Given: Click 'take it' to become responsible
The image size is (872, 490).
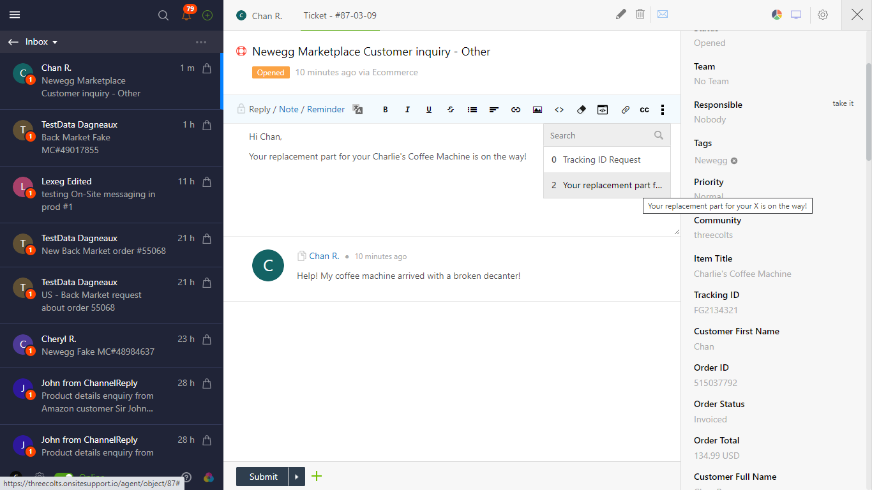Looking at the screenshot, I should pyautogui.click(x=843, y=103).
